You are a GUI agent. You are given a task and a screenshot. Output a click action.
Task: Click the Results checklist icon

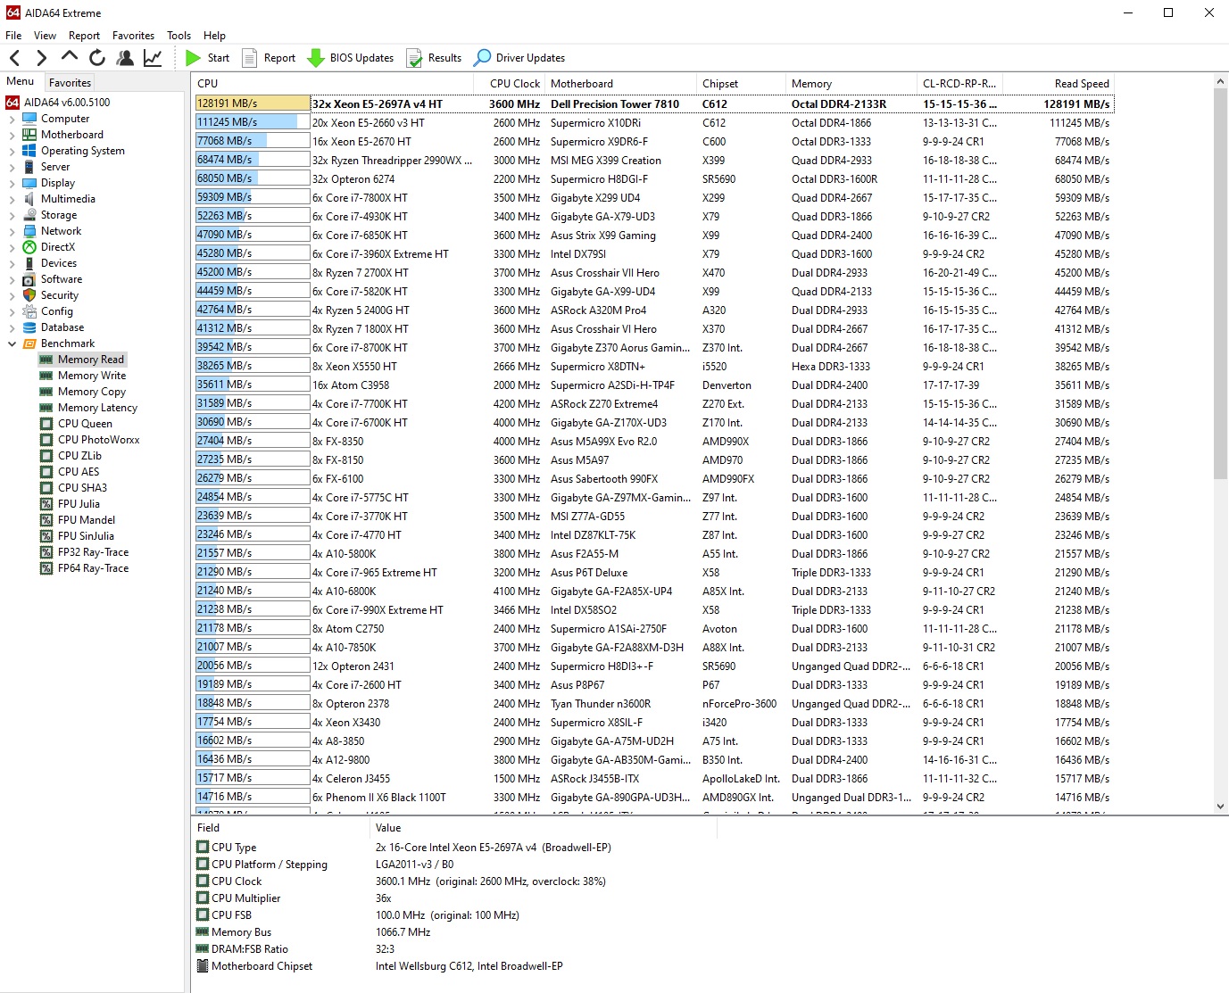point(414,58)
